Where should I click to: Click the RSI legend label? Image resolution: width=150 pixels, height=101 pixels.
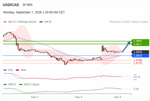click(x=10, y=70)
